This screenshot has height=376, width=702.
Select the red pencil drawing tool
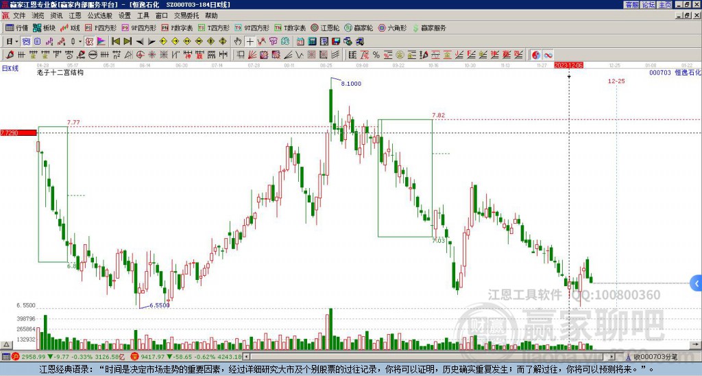click(x=10, y=55)
